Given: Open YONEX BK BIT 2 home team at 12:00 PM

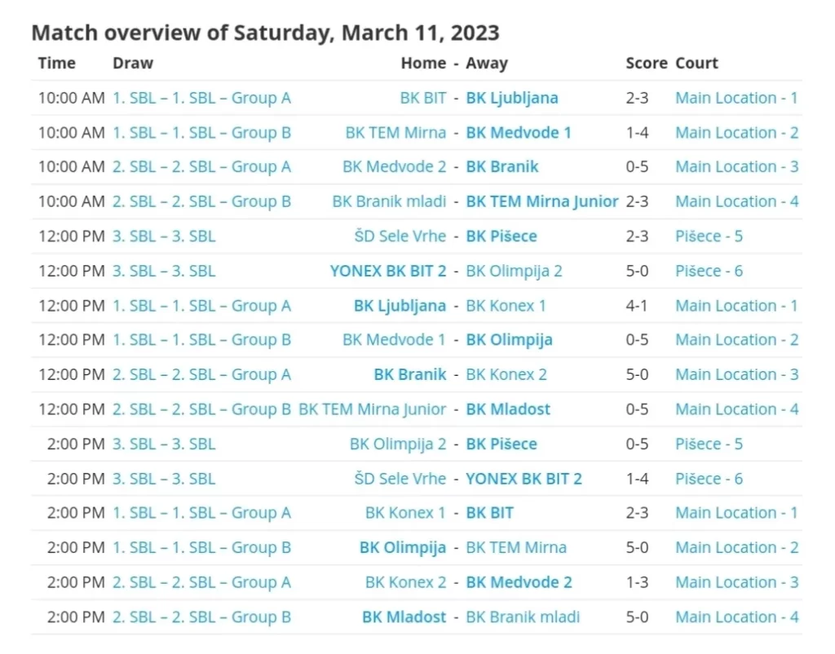Looking at the screenshot, I should click(387, 271).
